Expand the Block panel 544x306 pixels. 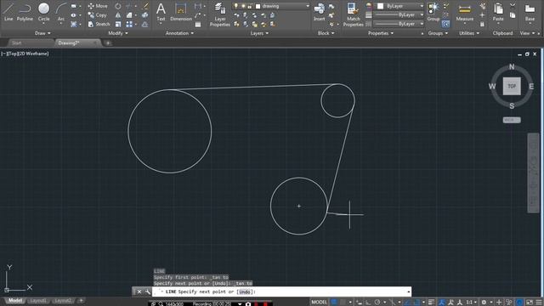coord(326,33)
